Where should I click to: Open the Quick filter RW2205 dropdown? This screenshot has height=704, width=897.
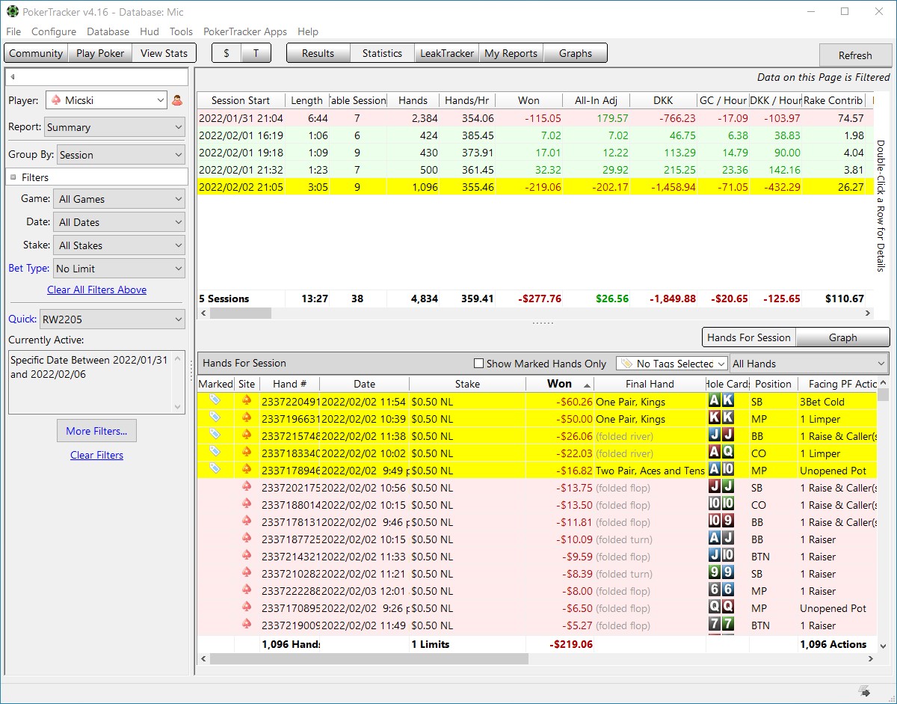point(112,319)
